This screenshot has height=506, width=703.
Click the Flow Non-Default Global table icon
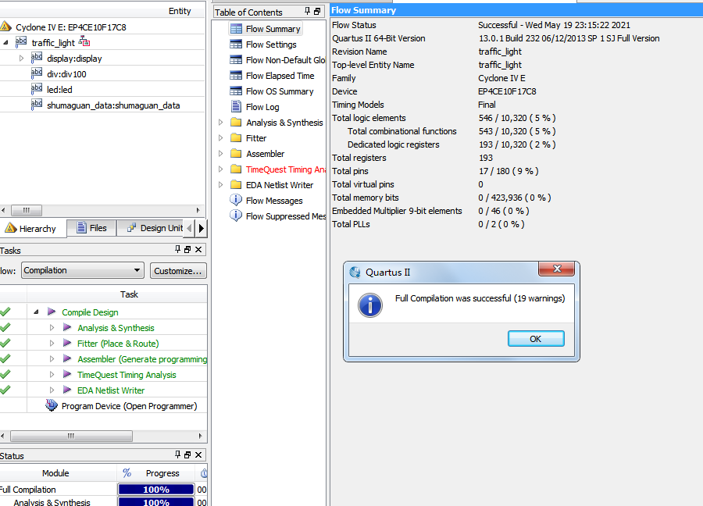[236, 60]
